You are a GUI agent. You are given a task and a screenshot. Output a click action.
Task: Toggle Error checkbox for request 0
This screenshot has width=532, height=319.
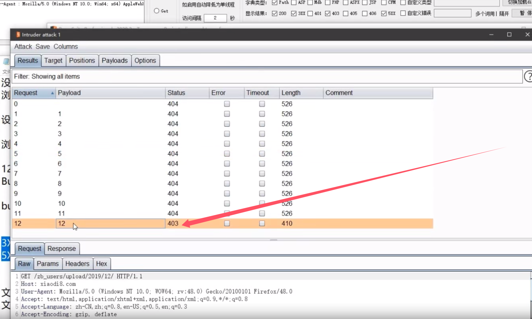click(x=227, y=104)
